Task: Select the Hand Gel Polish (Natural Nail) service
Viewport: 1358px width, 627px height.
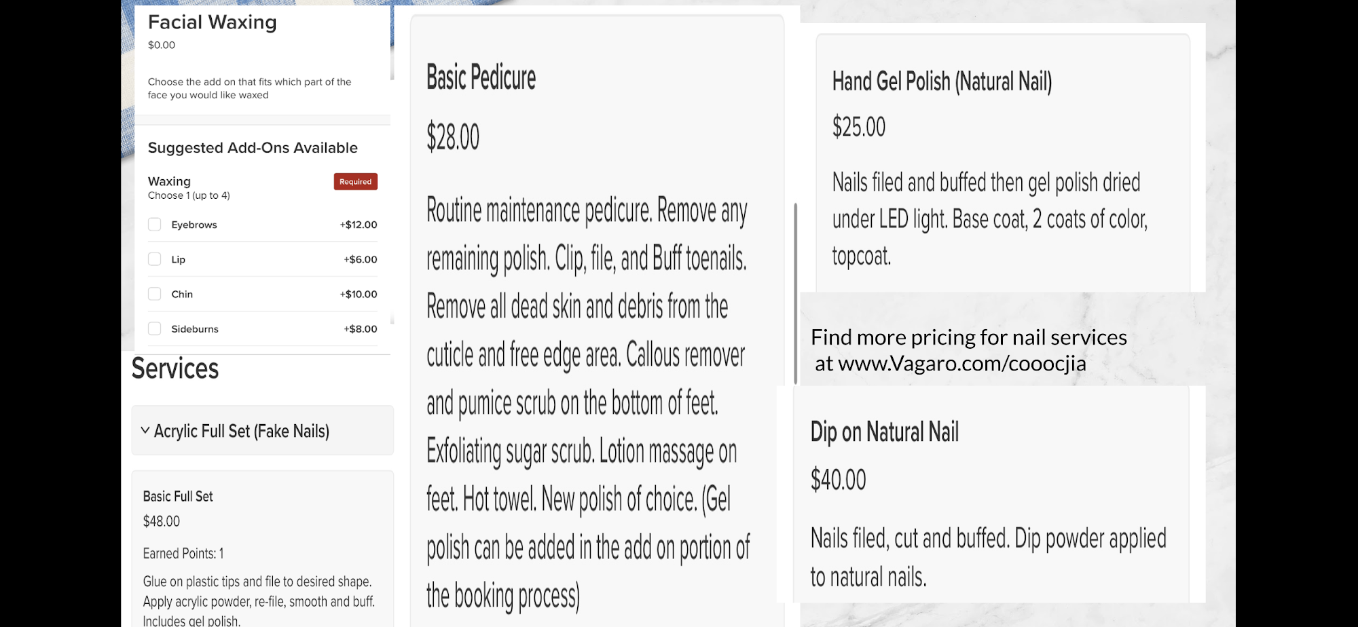Action: click(942, 81)
